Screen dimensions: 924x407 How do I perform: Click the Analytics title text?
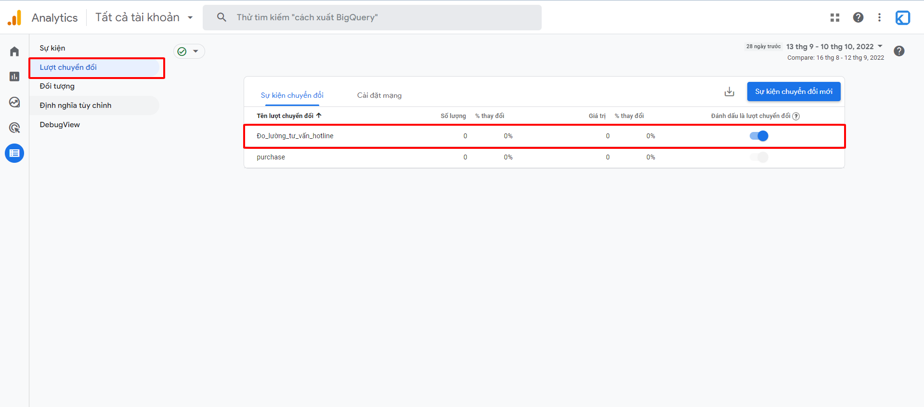click(54, 18)
